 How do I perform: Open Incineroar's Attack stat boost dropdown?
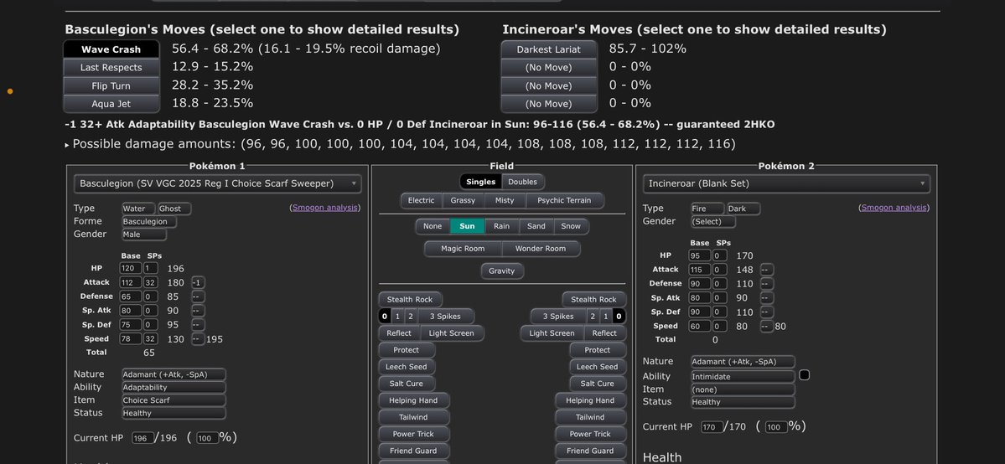pyautogui.click(x=767, y=270)
